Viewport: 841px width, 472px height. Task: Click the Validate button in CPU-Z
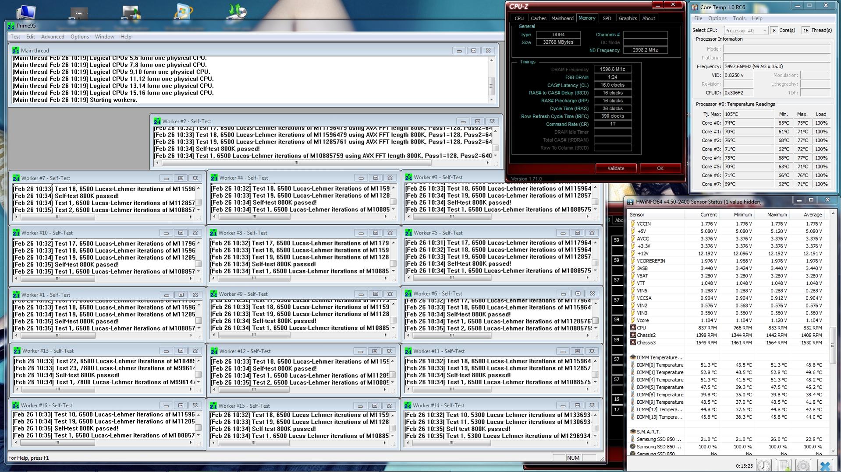click(616, 168)
